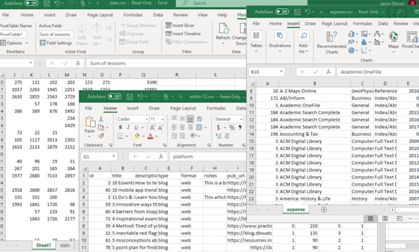
Task: Click Recommended Charts button
Action: (x=332, y=43)
